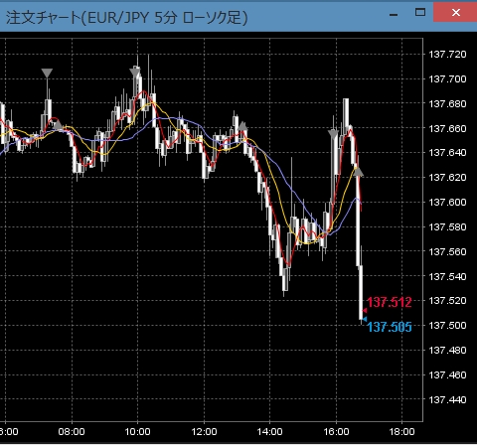
Task: Click the 137.540 price axis label
Action: [447, 276]
